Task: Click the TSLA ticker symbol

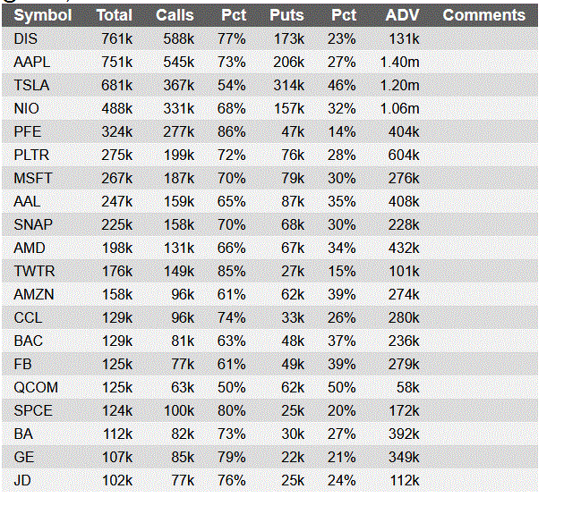Action: pos(31,85)
